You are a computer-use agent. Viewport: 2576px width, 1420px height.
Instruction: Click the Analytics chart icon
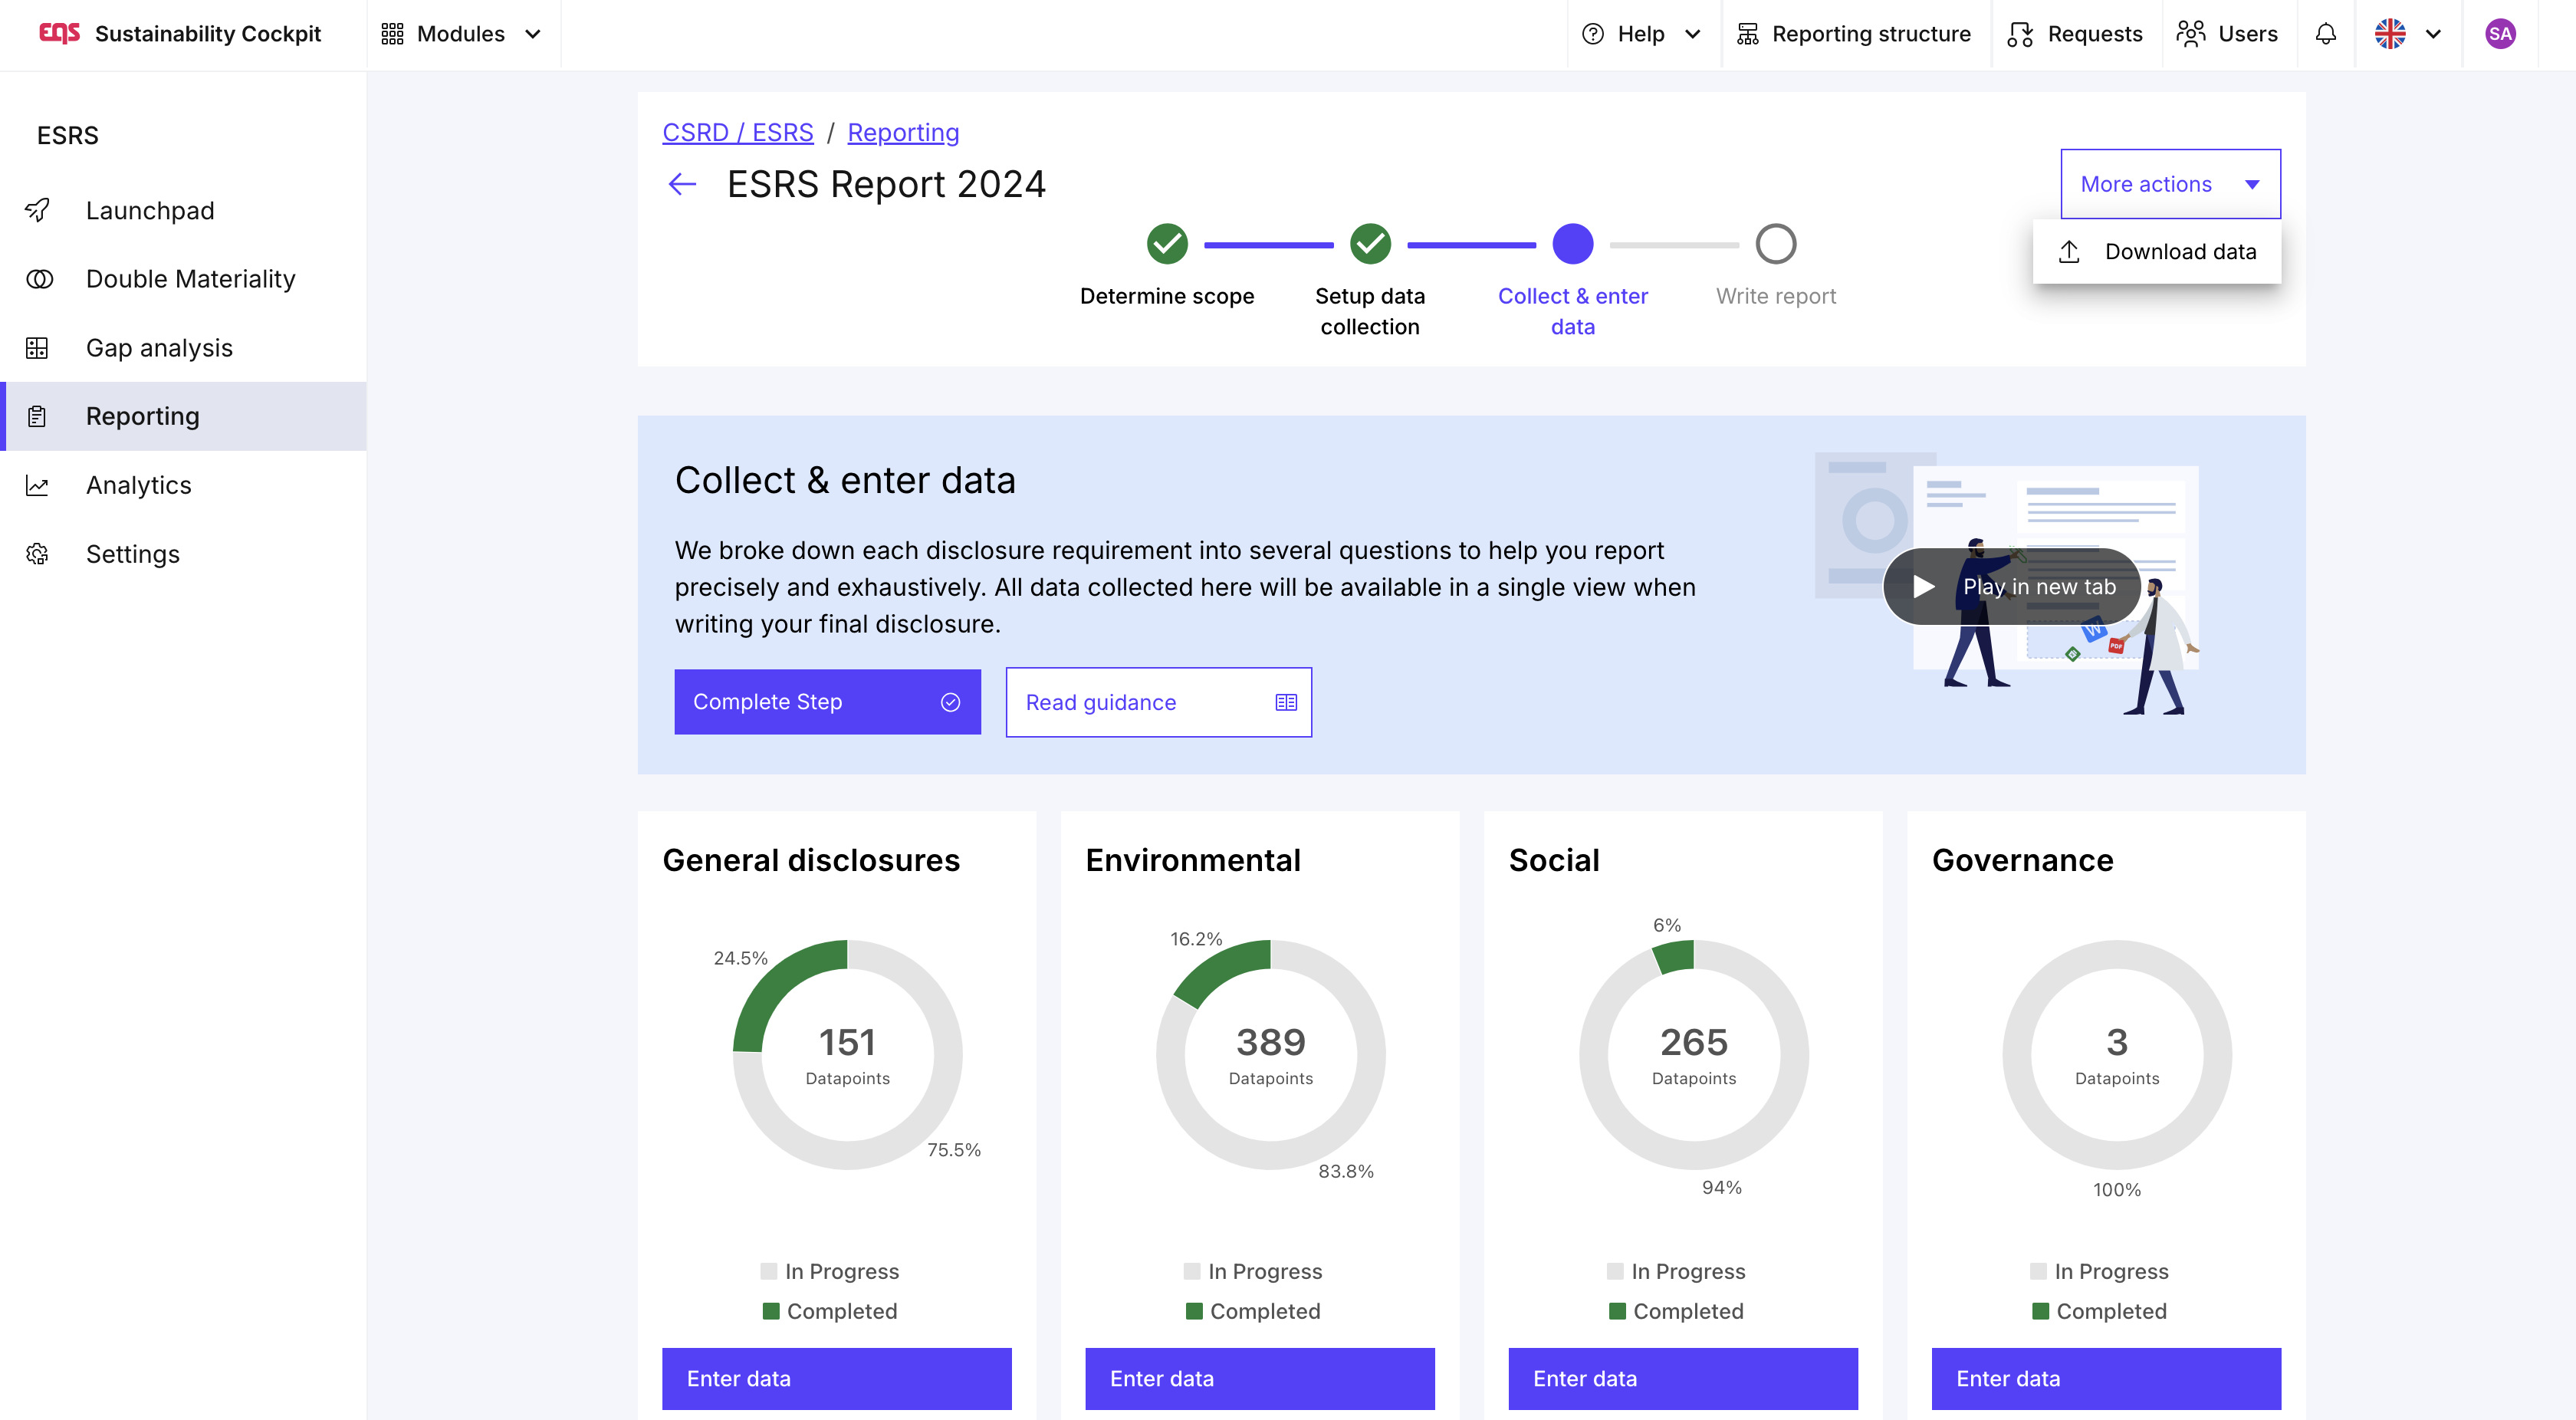38,485
